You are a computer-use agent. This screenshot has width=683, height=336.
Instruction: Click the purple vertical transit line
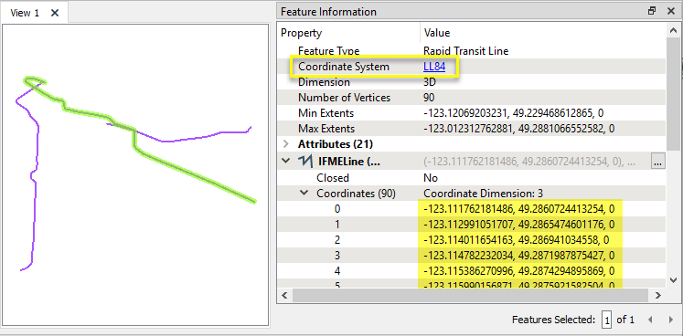tap(35, 196)
